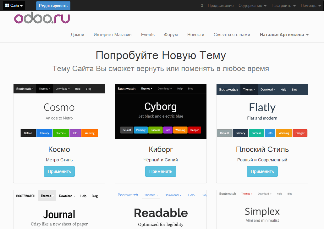Click the Метро Стиль description text

[59, 160]
